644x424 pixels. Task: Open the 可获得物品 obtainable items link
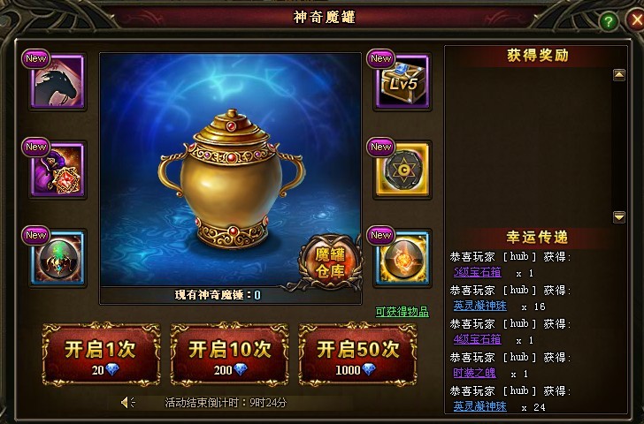pos(402,312)
